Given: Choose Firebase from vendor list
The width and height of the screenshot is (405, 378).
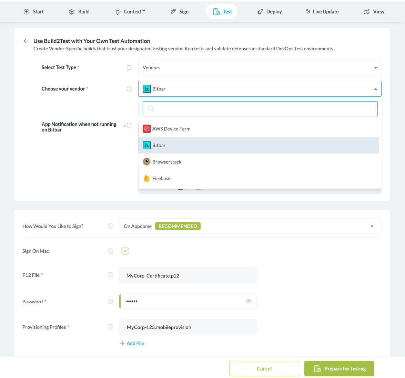Looking at the screenshot, I should pos(259,178).
